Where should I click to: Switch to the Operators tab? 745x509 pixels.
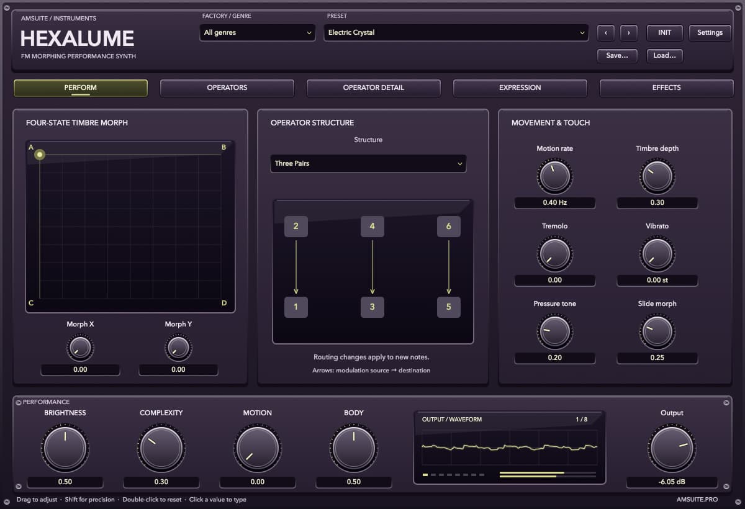(x=227, y=88)
